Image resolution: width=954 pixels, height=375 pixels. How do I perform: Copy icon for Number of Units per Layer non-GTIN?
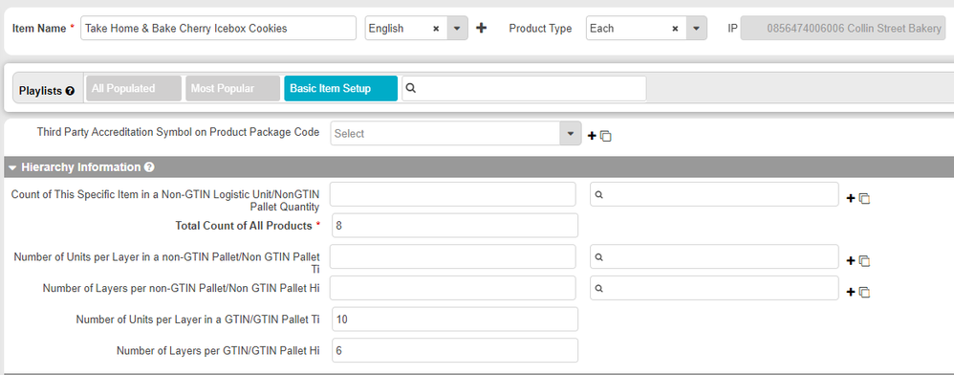point(864,261)
